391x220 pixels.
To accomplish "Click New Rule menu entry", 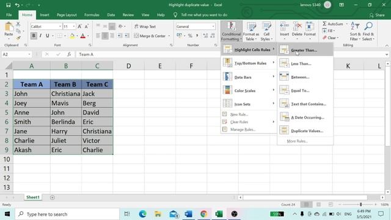I will pyautogui.click(x=249, y=114).
